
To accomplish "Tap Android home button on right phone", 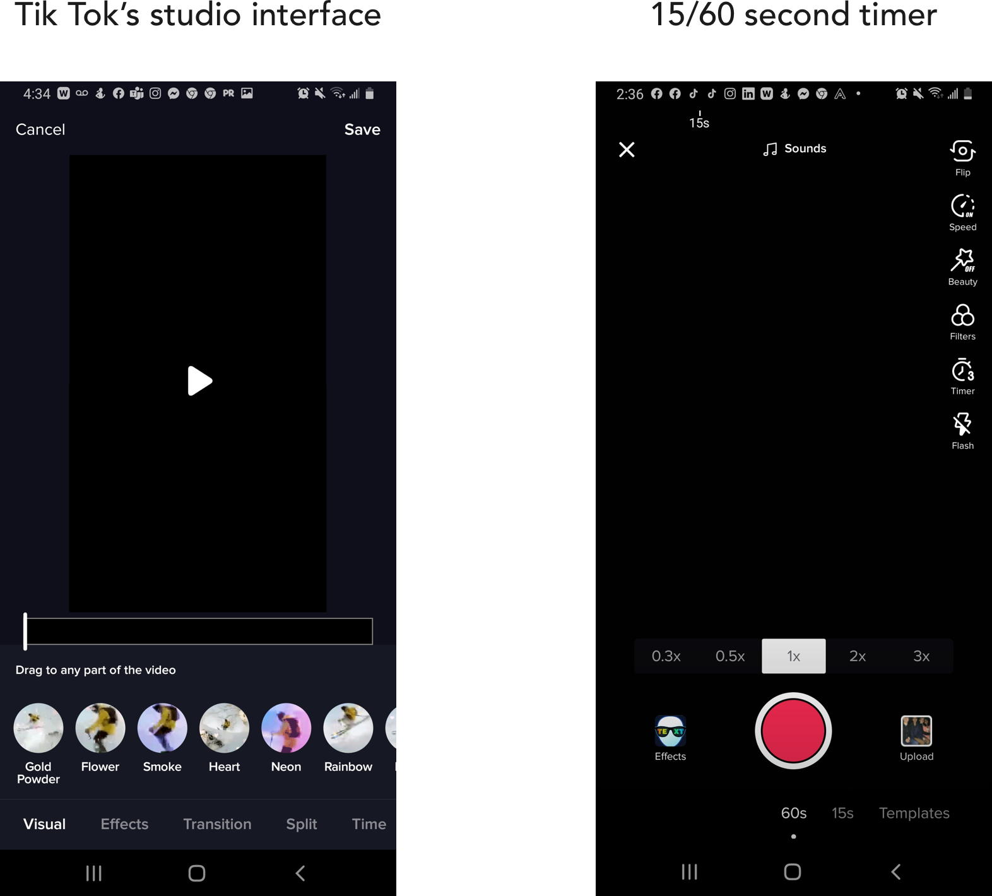I will coord(793,872).
